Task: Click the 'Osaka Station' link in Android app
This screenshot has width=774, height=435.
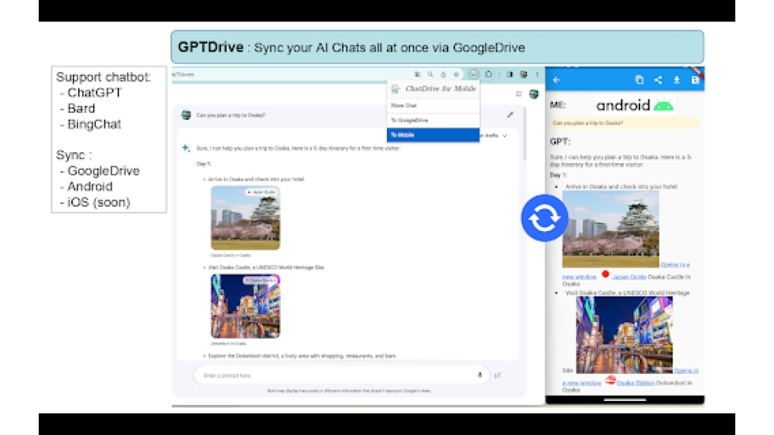Action: click(x=635, y=382)
